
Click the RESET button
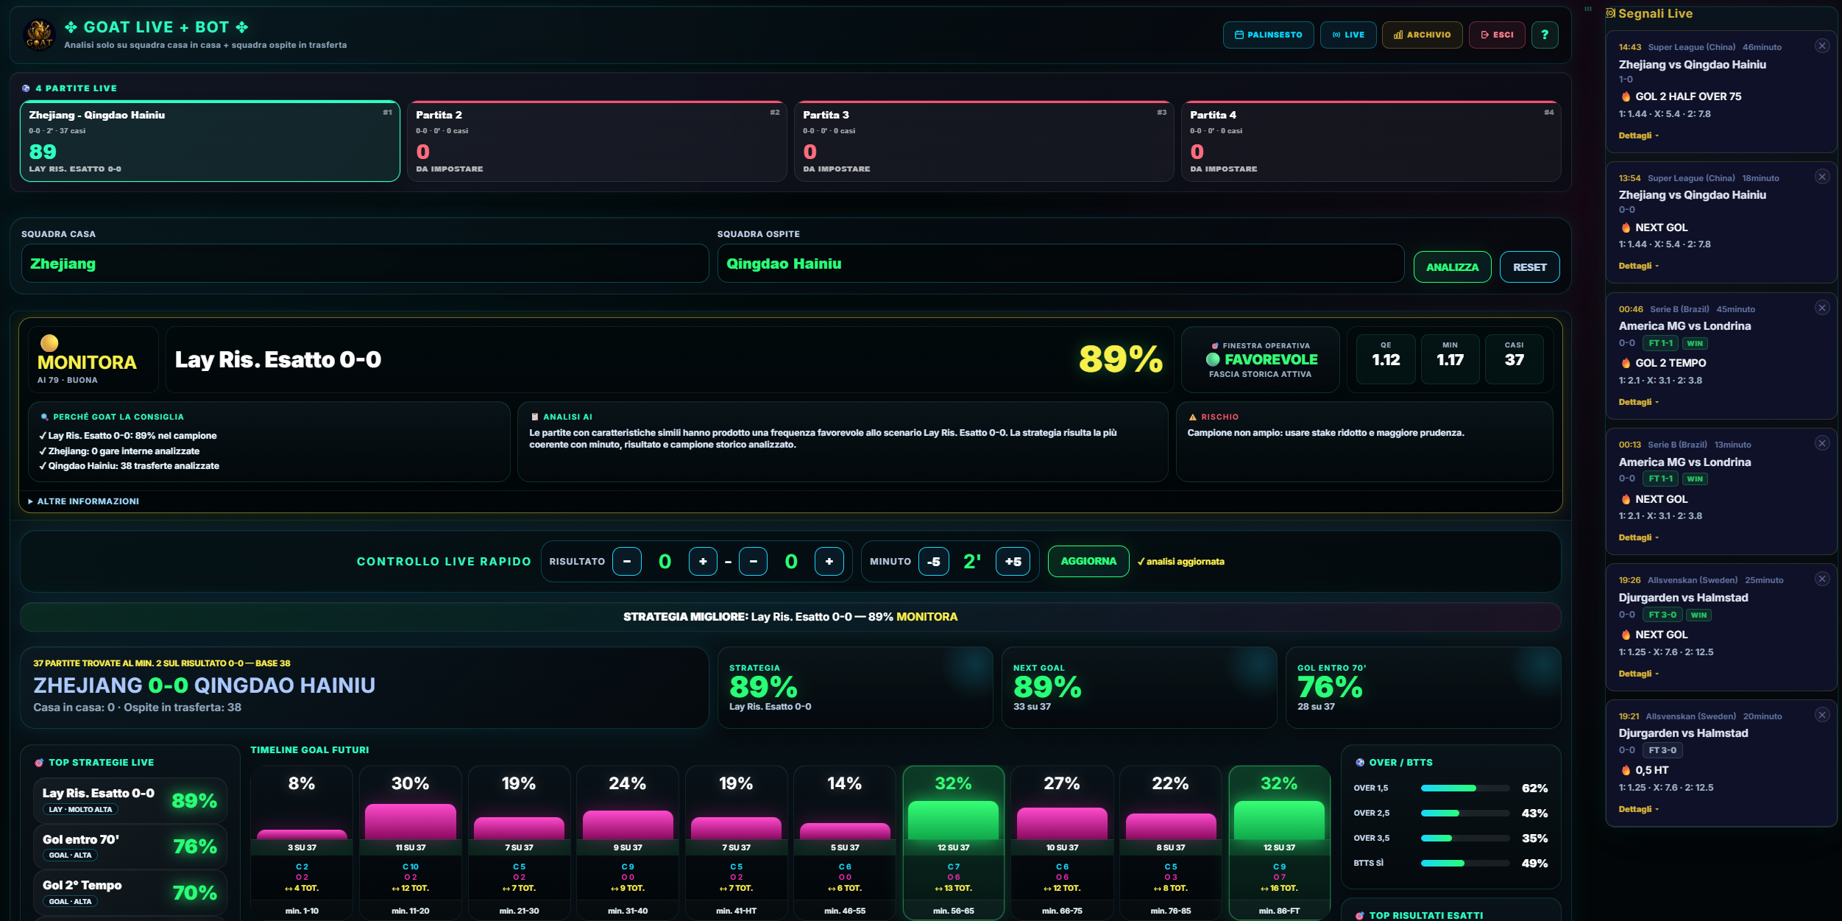[1529, 267]
